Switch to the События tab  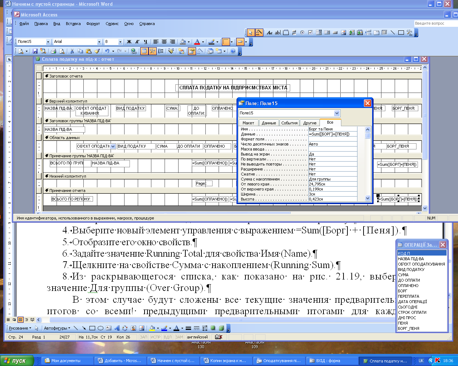289,123
